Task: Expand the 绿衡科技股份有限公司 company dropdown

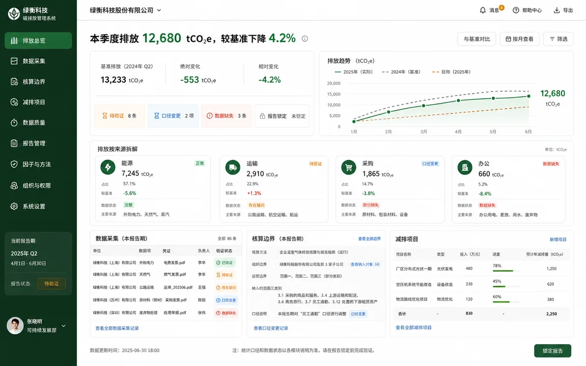Action: [x=126, y=11]
